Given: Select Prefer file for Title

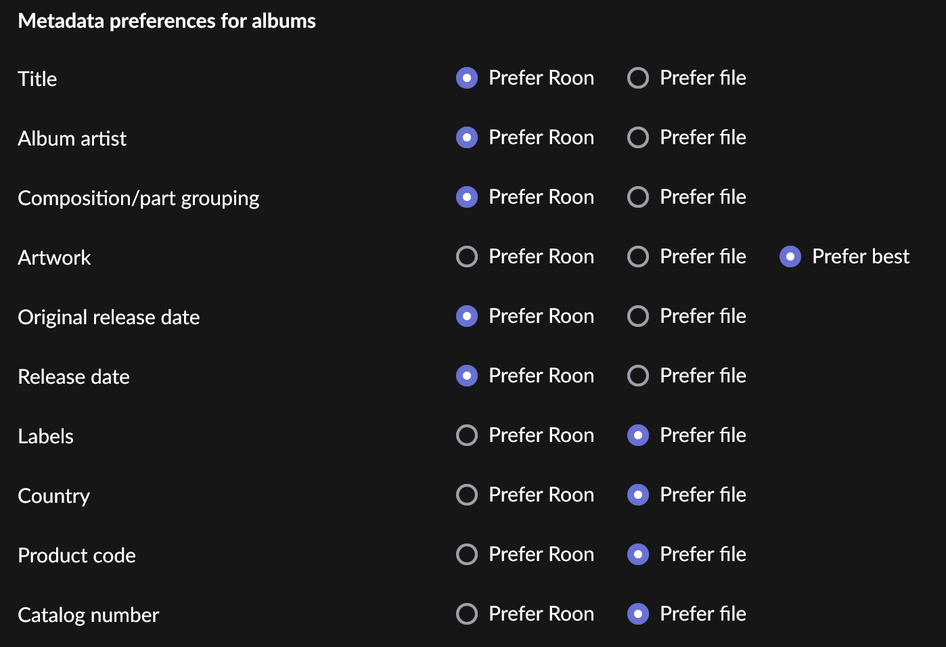Looking at the screenshot, I should (x=638, y=78).
